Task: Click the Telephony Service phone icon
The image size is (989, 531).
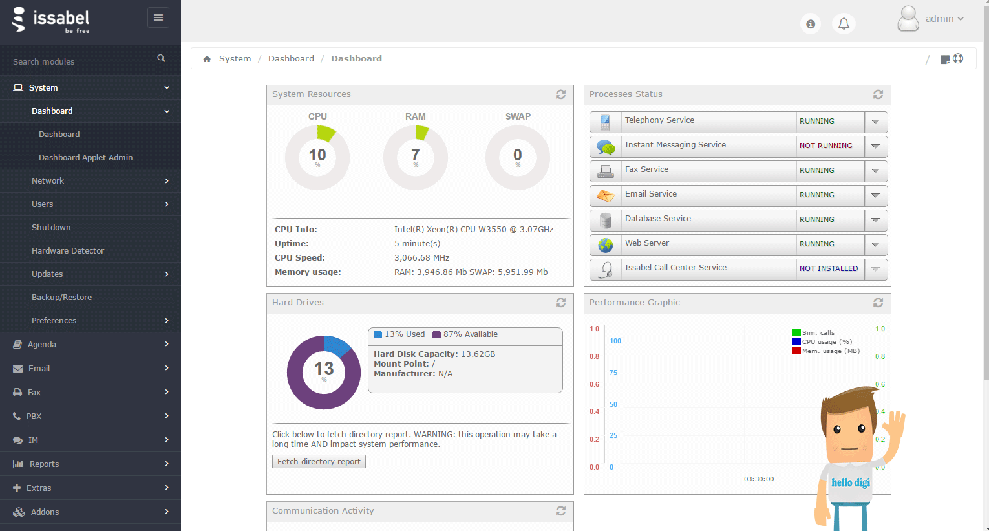Action: click(606, 122)
